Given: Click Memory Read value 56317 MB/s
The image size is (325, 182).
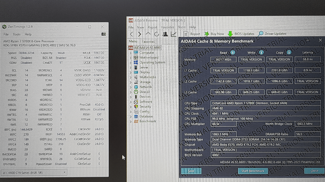Looking at the screenshot, I should pyautogui.click(x=223, y=59).
